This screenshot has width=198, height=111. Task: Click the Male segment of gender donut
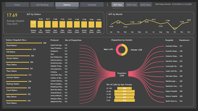pyautogui.click(x=117, y=50)
